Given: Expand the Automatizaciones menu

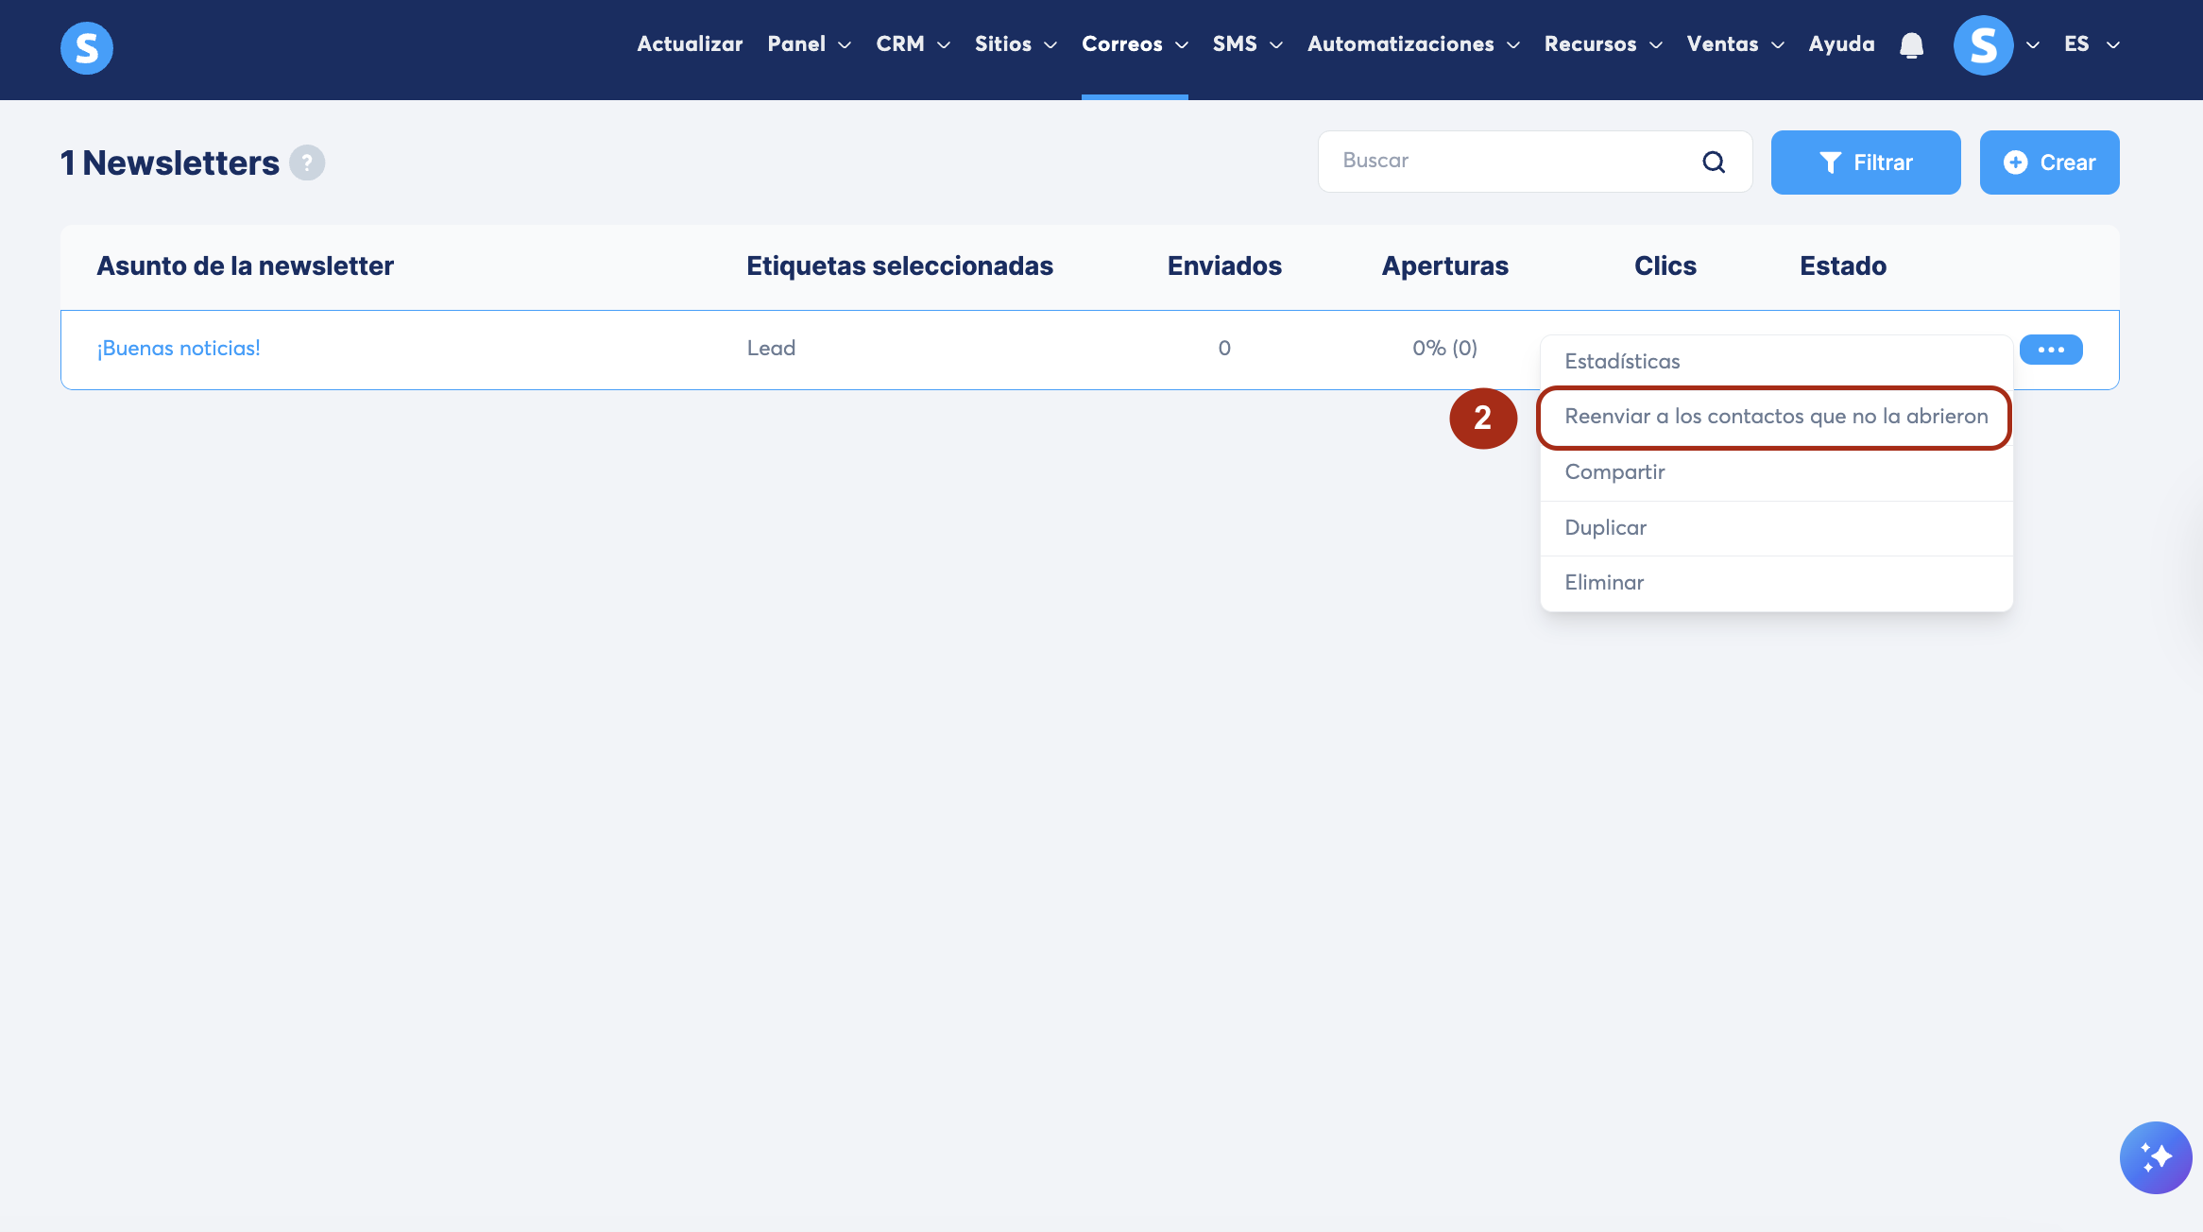Looking at the screenshot, I should [x=1412, y=44].
